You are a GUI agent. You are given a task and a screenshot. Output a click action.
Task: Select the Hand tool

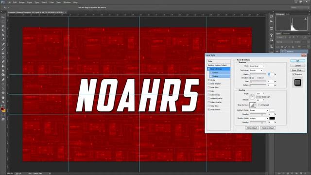3,97
